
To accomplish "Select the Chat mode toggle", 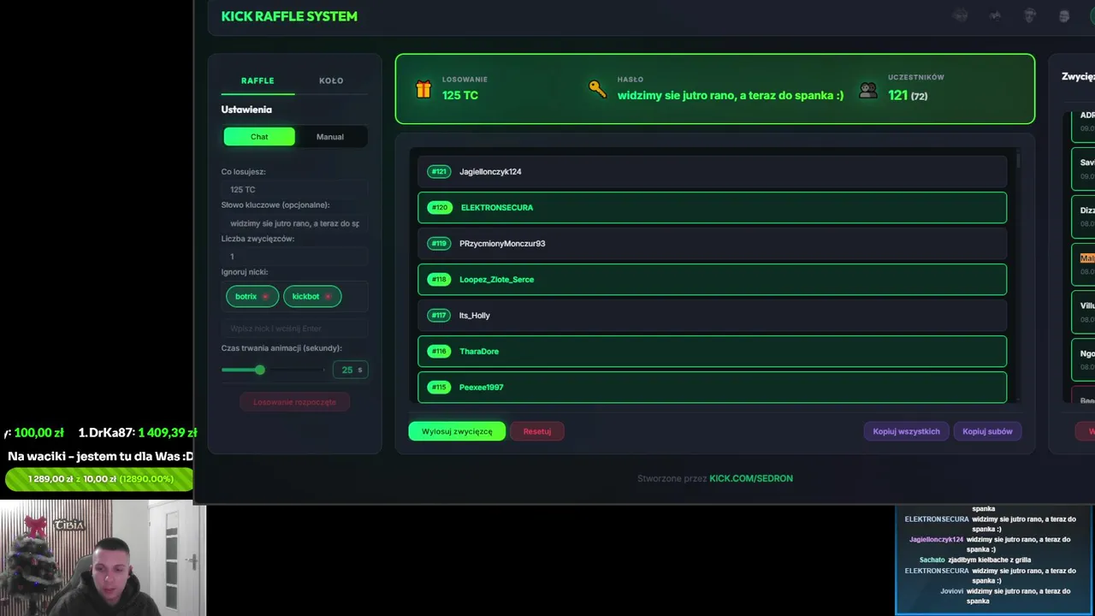I will pos(259,137).
